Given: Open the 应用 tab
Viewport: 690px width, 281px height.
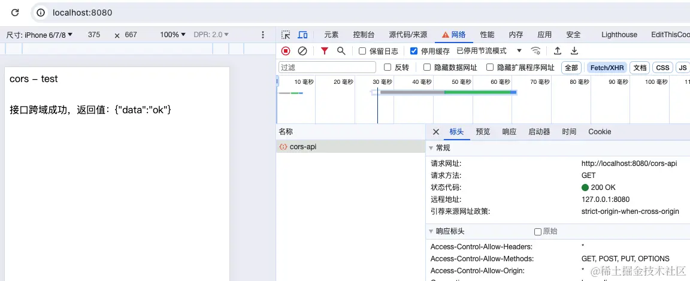Looking at the screenshot, I should tap(544, 35).
